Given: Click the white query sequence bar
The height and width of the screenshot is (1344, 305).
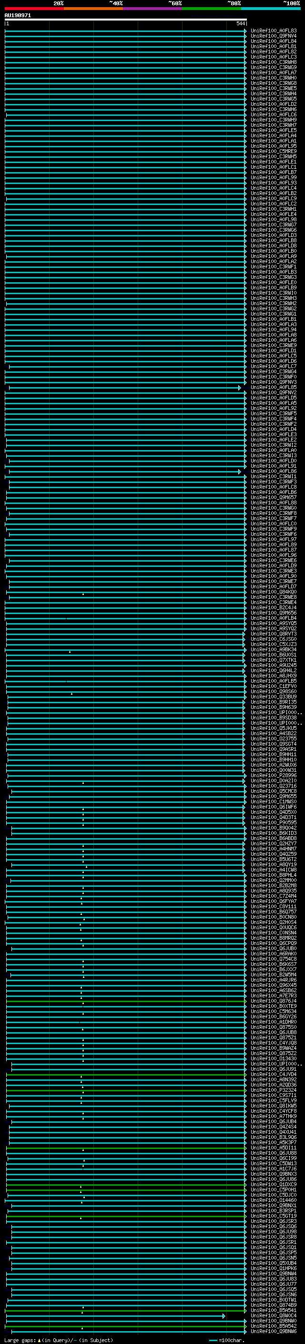Looking at the screenshot, I should pyautogui.click(x=126, y=19).
